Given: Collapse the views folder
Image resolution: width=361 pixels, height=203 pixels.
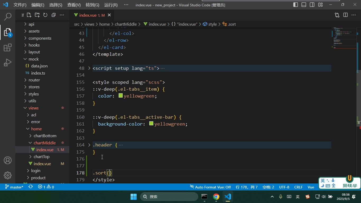Looking at the screenshot, I should [33, 108].
